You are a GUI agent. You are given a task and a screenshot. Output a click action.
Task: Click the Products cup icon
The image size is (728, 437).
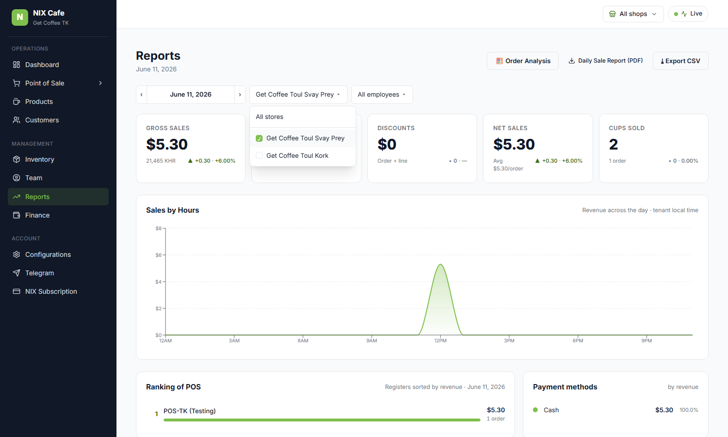(x=17, y=101)
